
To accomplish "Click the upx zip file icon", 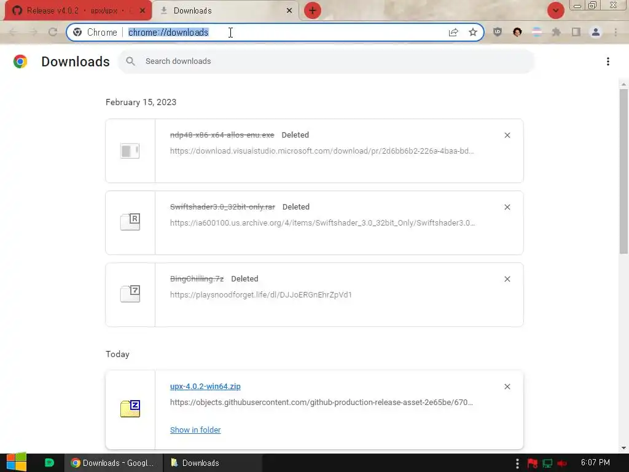I will tap(130, 409).
